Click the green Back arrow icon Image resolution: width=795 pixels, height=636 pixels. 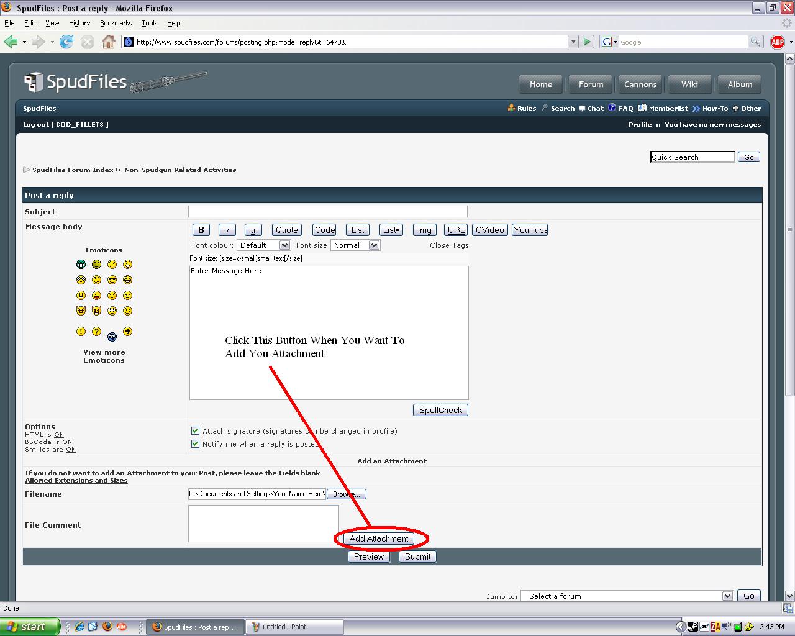pyautogui.click(x=11, y=42)
